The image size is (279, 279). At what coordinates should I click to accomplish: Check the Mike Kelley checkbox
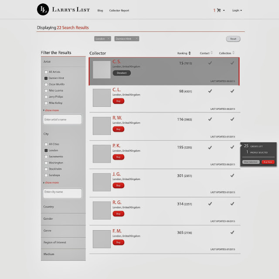click(x=46, y=103)
